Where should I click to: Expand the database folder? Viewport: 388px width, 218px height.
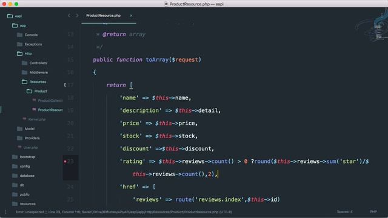point(27,176)
